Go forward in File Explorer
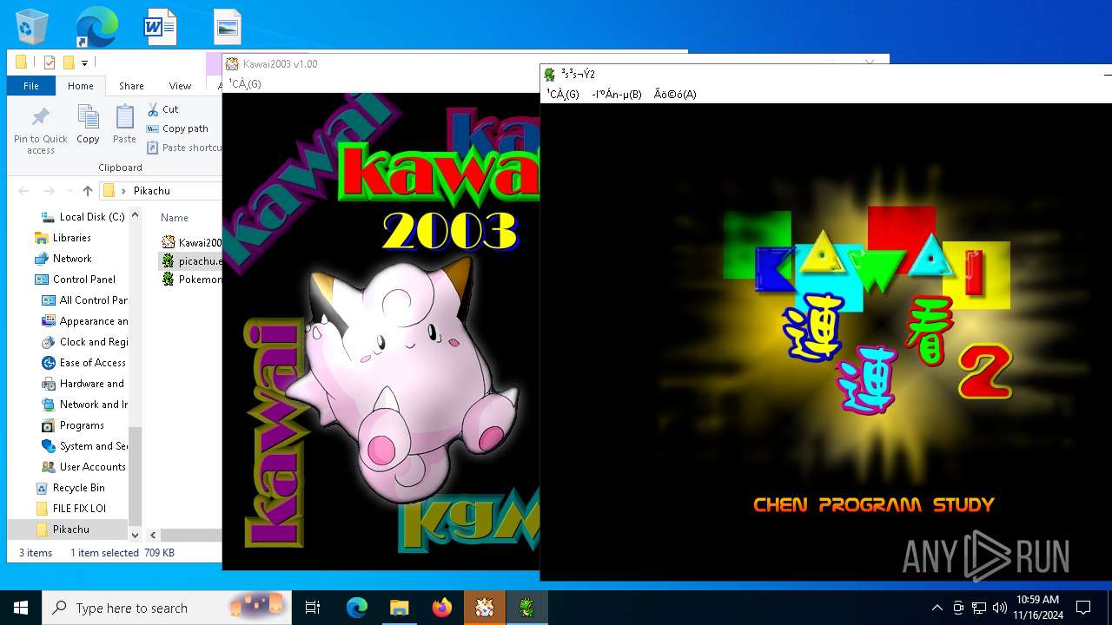1112x625 pixels. coord(50,191)
